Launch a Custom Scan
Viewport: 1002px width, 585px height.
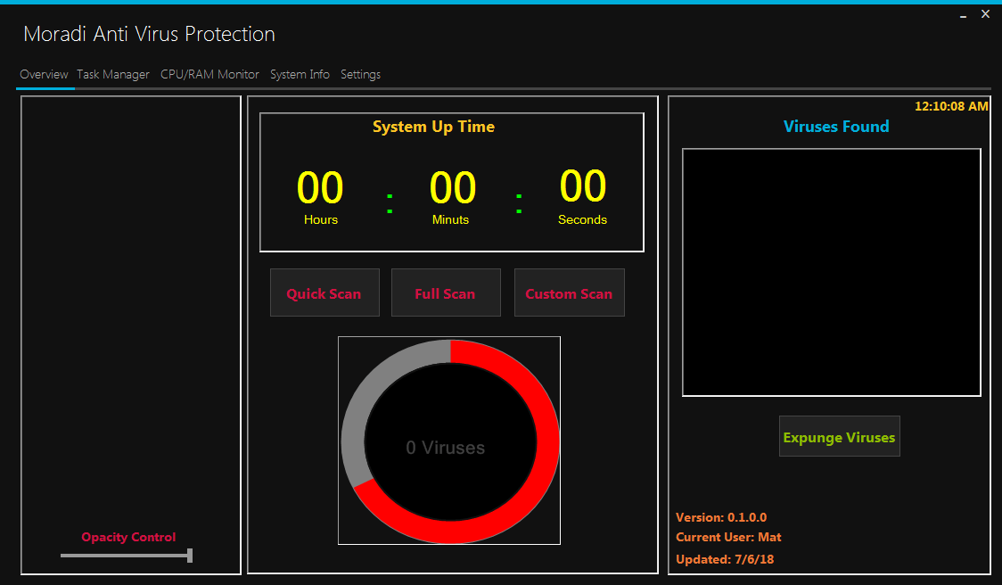(x=569, y=292)
